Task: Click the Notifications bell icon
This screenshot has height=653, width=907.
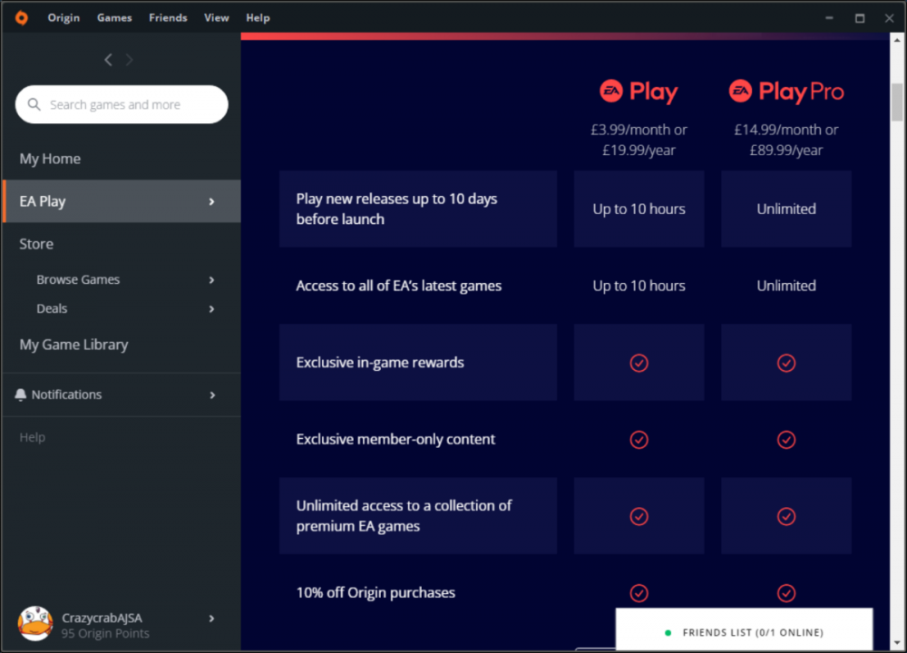Action: pyautogui.click(x=20, y=395)
